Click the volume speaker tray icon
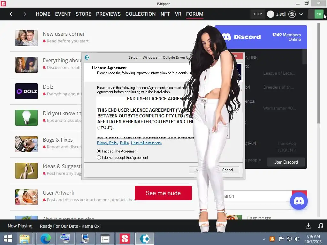 (x=297, y=239)
